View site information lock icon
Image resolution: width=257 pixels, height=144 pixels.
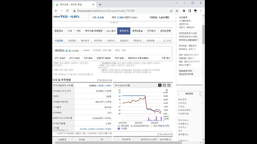pos(74,11)
